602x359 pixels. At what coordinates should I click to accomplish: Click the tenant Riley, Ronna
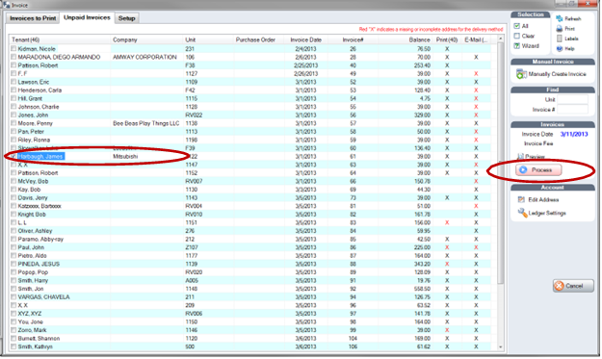point(34,140)
